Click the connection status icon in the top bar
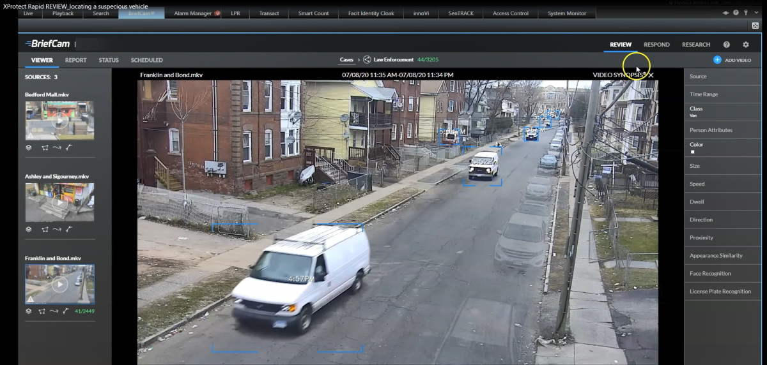This screenshot has height=365, width=767. pyautogui.click(x=726, y=13)
